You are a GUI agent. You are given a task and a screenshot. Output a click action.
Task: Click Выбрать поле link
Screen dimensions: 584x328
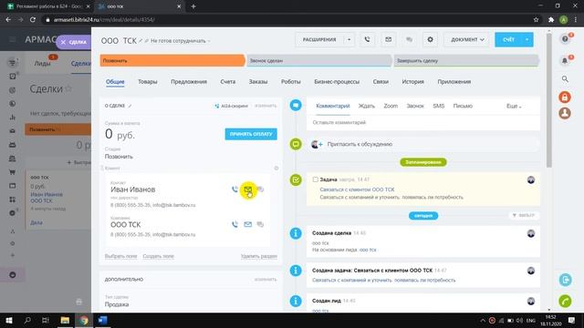pos(120,256)
